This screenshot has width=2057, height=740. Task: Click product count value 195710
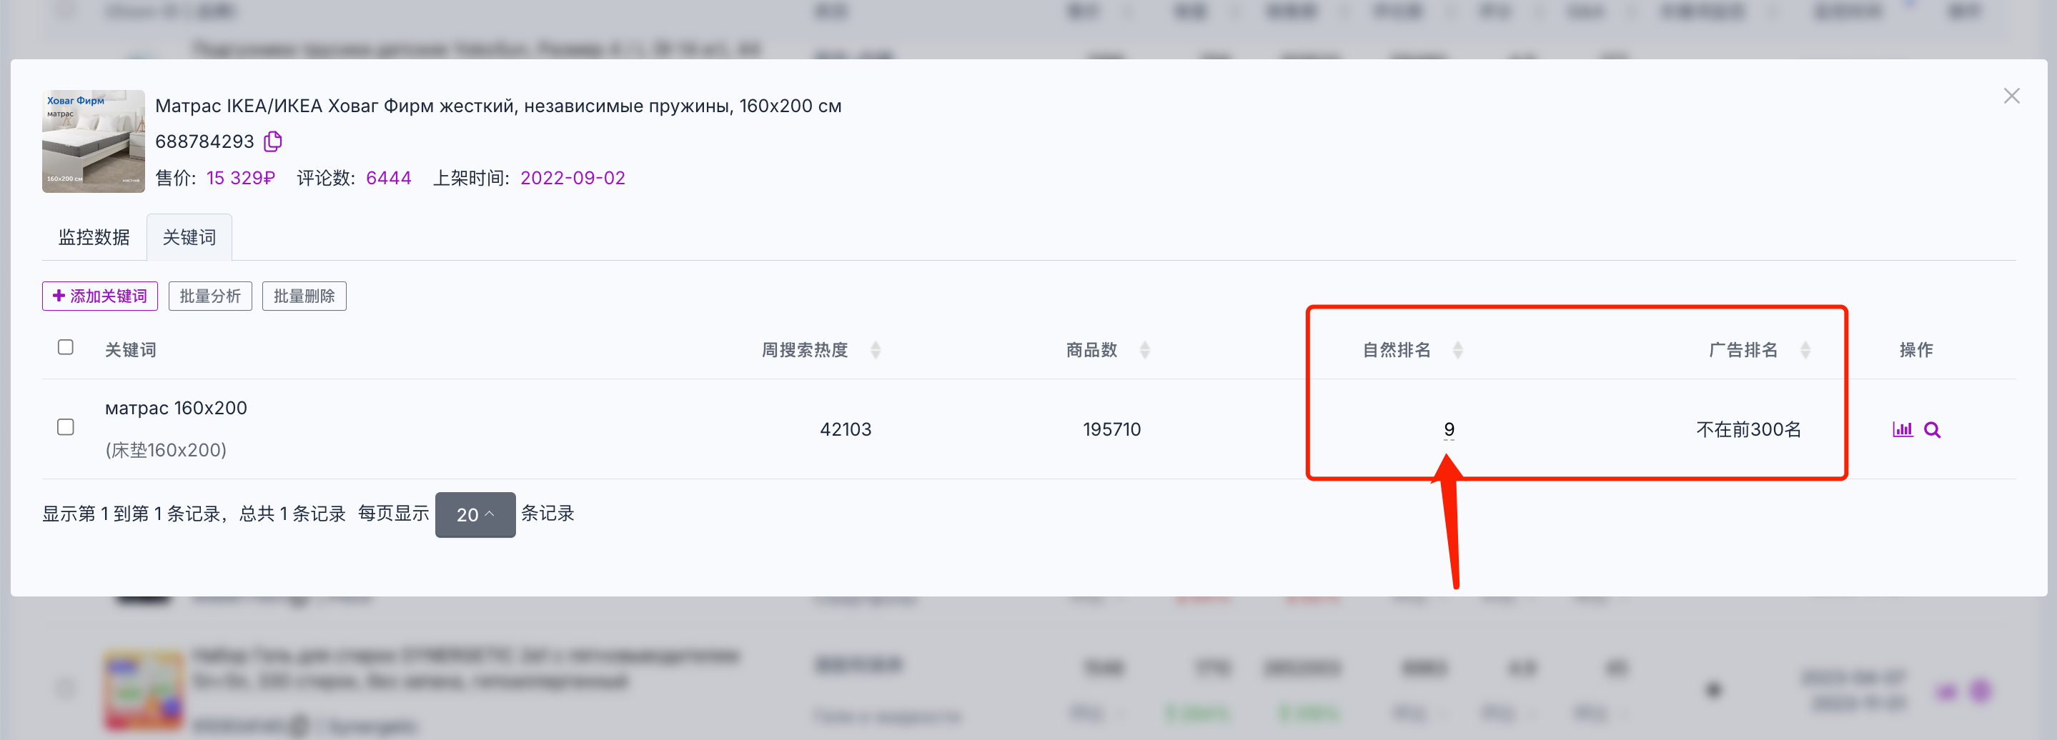tap(1111, 429)
